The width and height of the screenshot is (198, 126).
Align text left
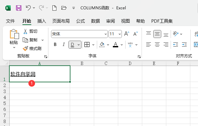click(149, 44)
